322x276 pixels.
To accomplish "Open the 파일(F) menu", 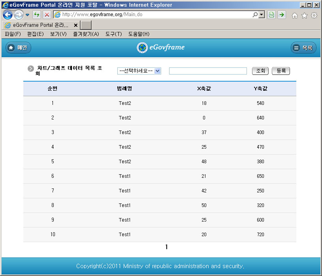I will click(13, 34).
